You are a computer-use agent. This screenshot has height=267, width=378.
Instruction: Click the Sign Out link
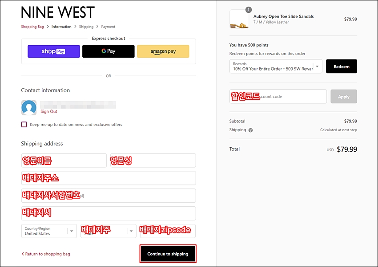(x=49, y=111)
